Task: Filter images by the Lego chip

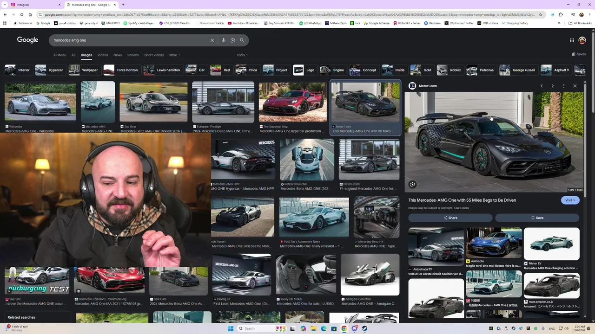Action: click(x=304, y=70)
